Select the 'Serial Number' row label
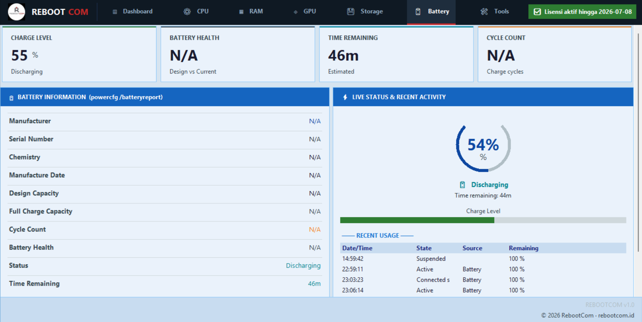 click(x=31, y=139)
